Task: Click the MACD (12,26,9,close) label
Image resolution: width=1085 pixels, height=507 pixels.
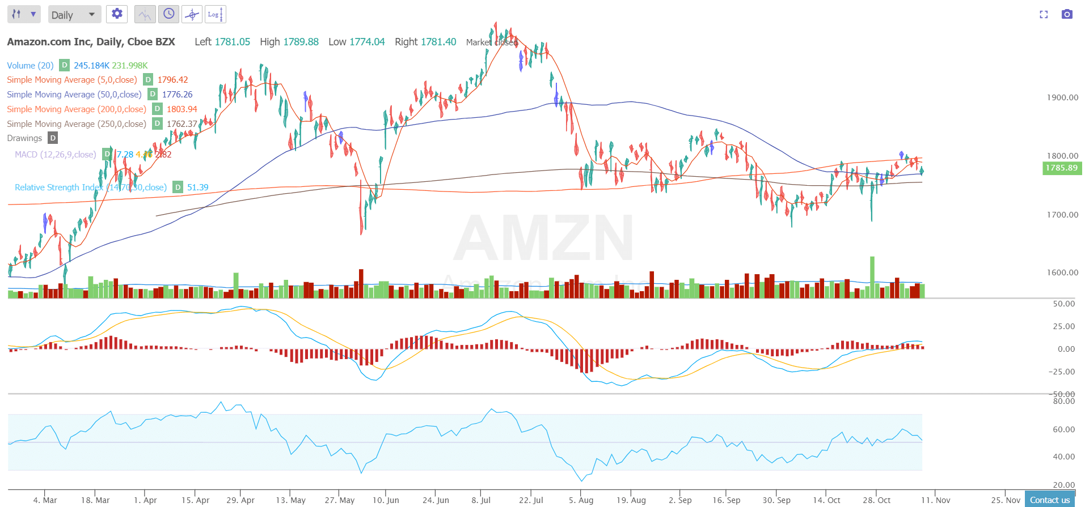Action: coord(55,155)
